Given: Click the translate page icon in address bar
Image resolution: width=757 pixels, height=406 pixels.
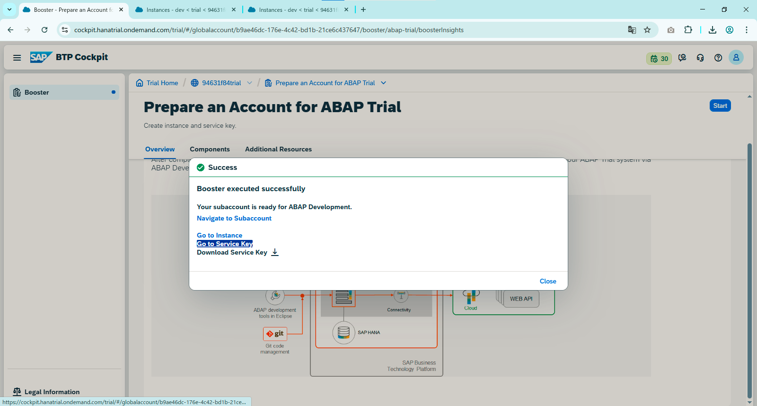Looking at the screenshot, I should [632, 30].
